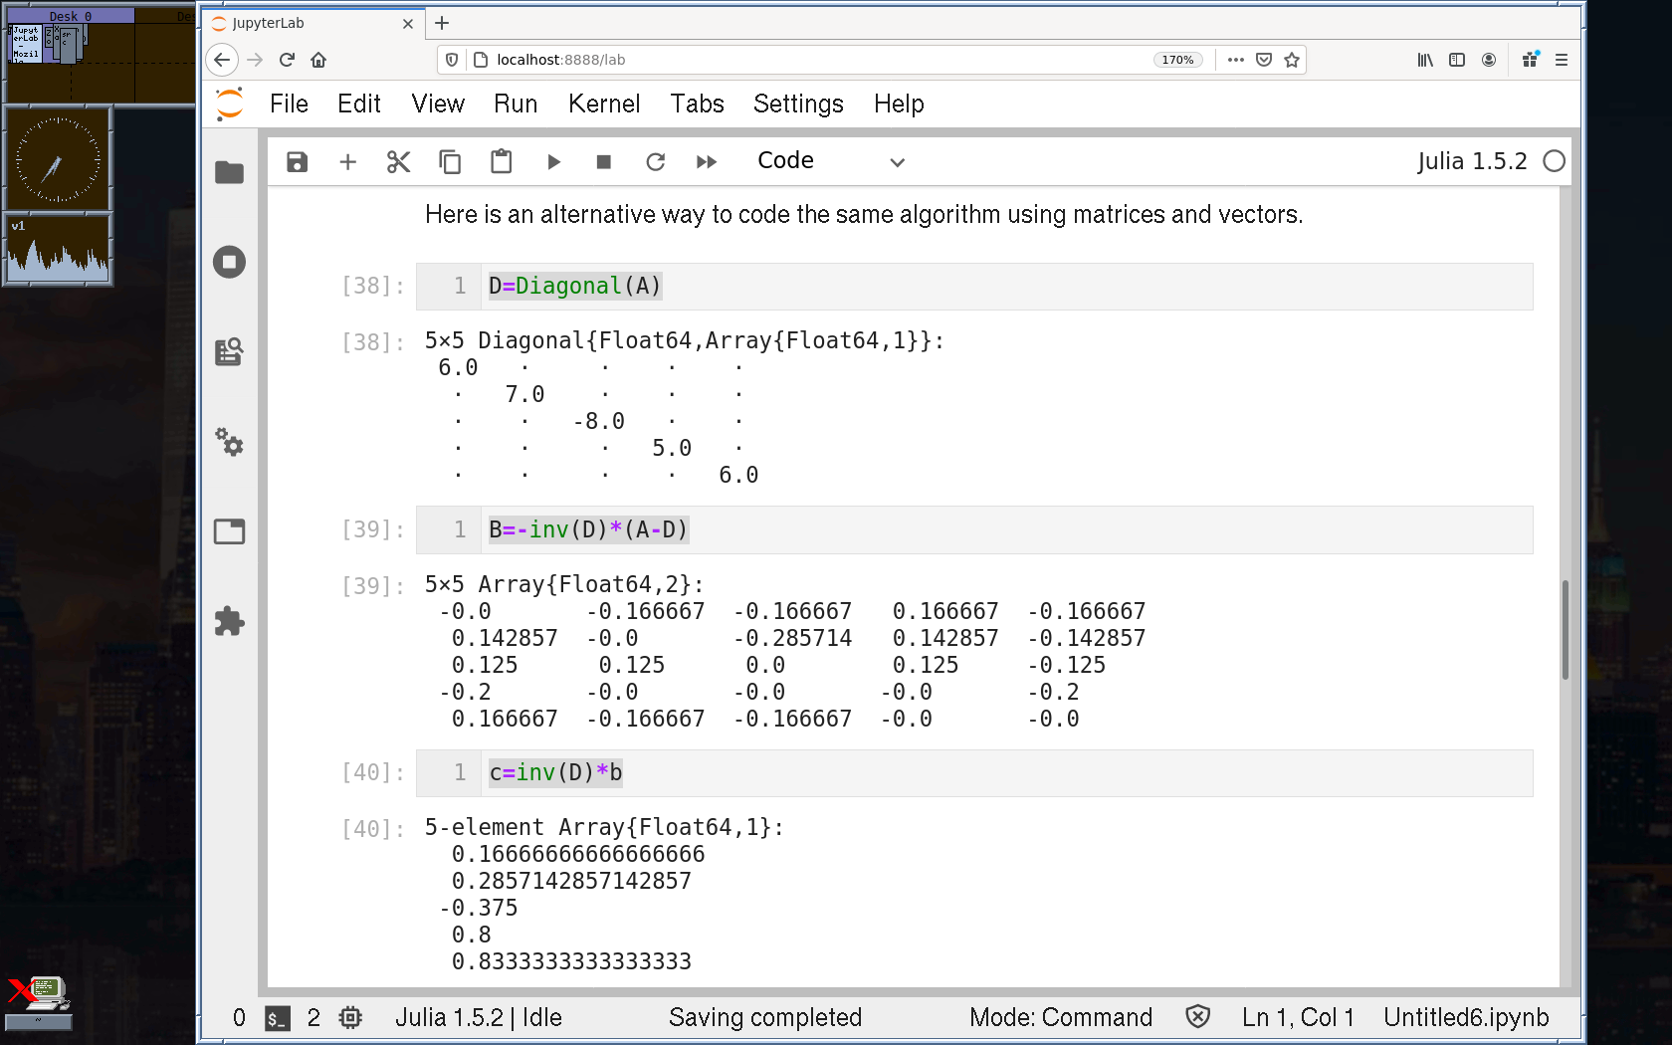Open the file browser sidebar panel
1672x1045 pixels.
229,173
